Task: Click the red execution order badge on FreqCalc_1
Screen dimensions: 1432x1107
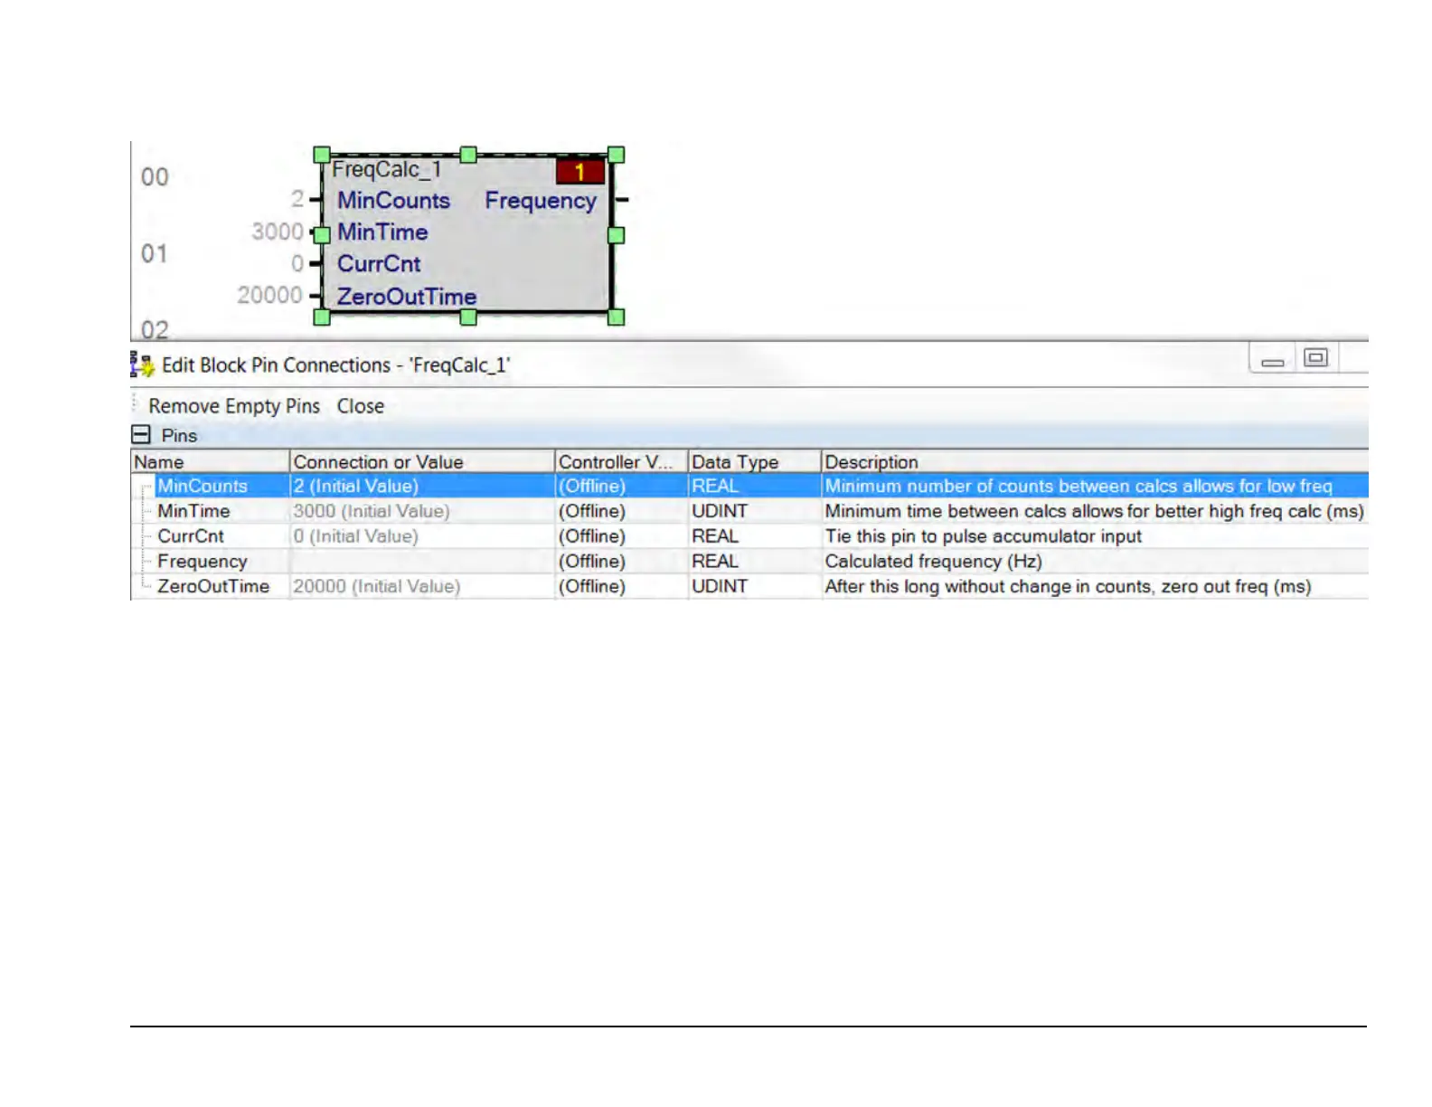Action: [579, 171]
